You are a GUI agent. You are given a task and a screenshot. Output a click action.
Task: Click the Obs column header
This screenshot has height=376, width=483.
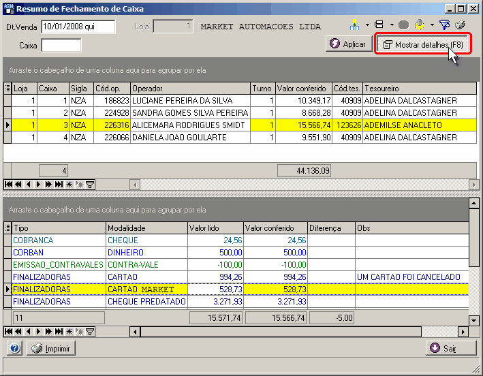coord(412,228)
